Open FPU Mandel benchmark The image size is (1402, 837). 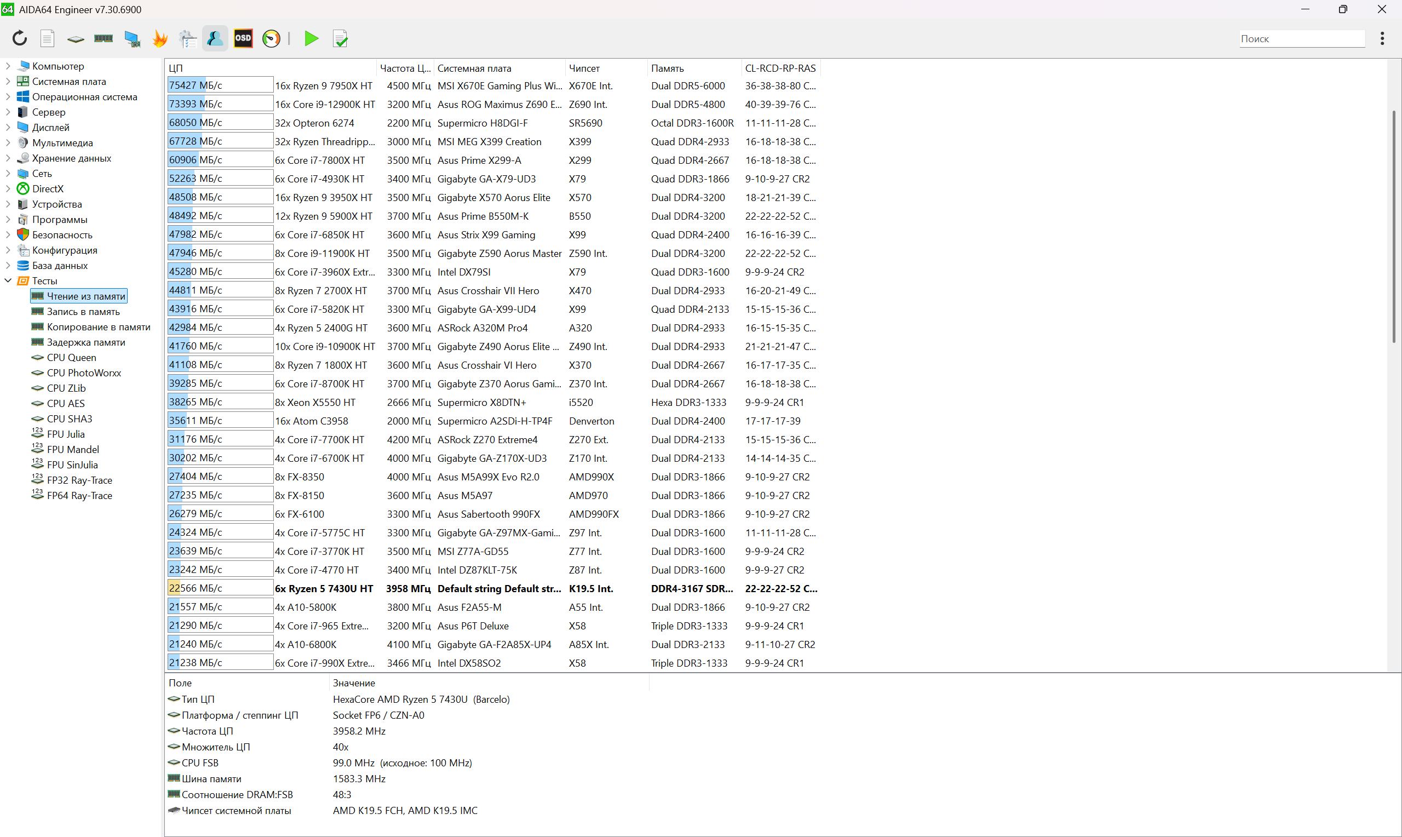pos(66,450)
